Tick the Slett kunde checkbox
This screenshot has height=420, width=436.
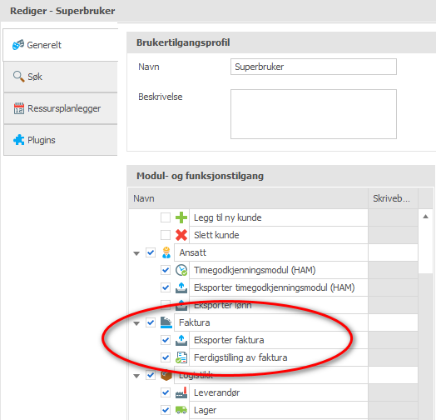pyautogui.click(x=166, y=235)
